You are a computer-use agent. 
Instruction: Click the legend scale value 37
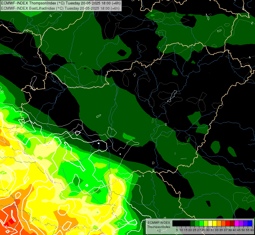pos(226,230)
